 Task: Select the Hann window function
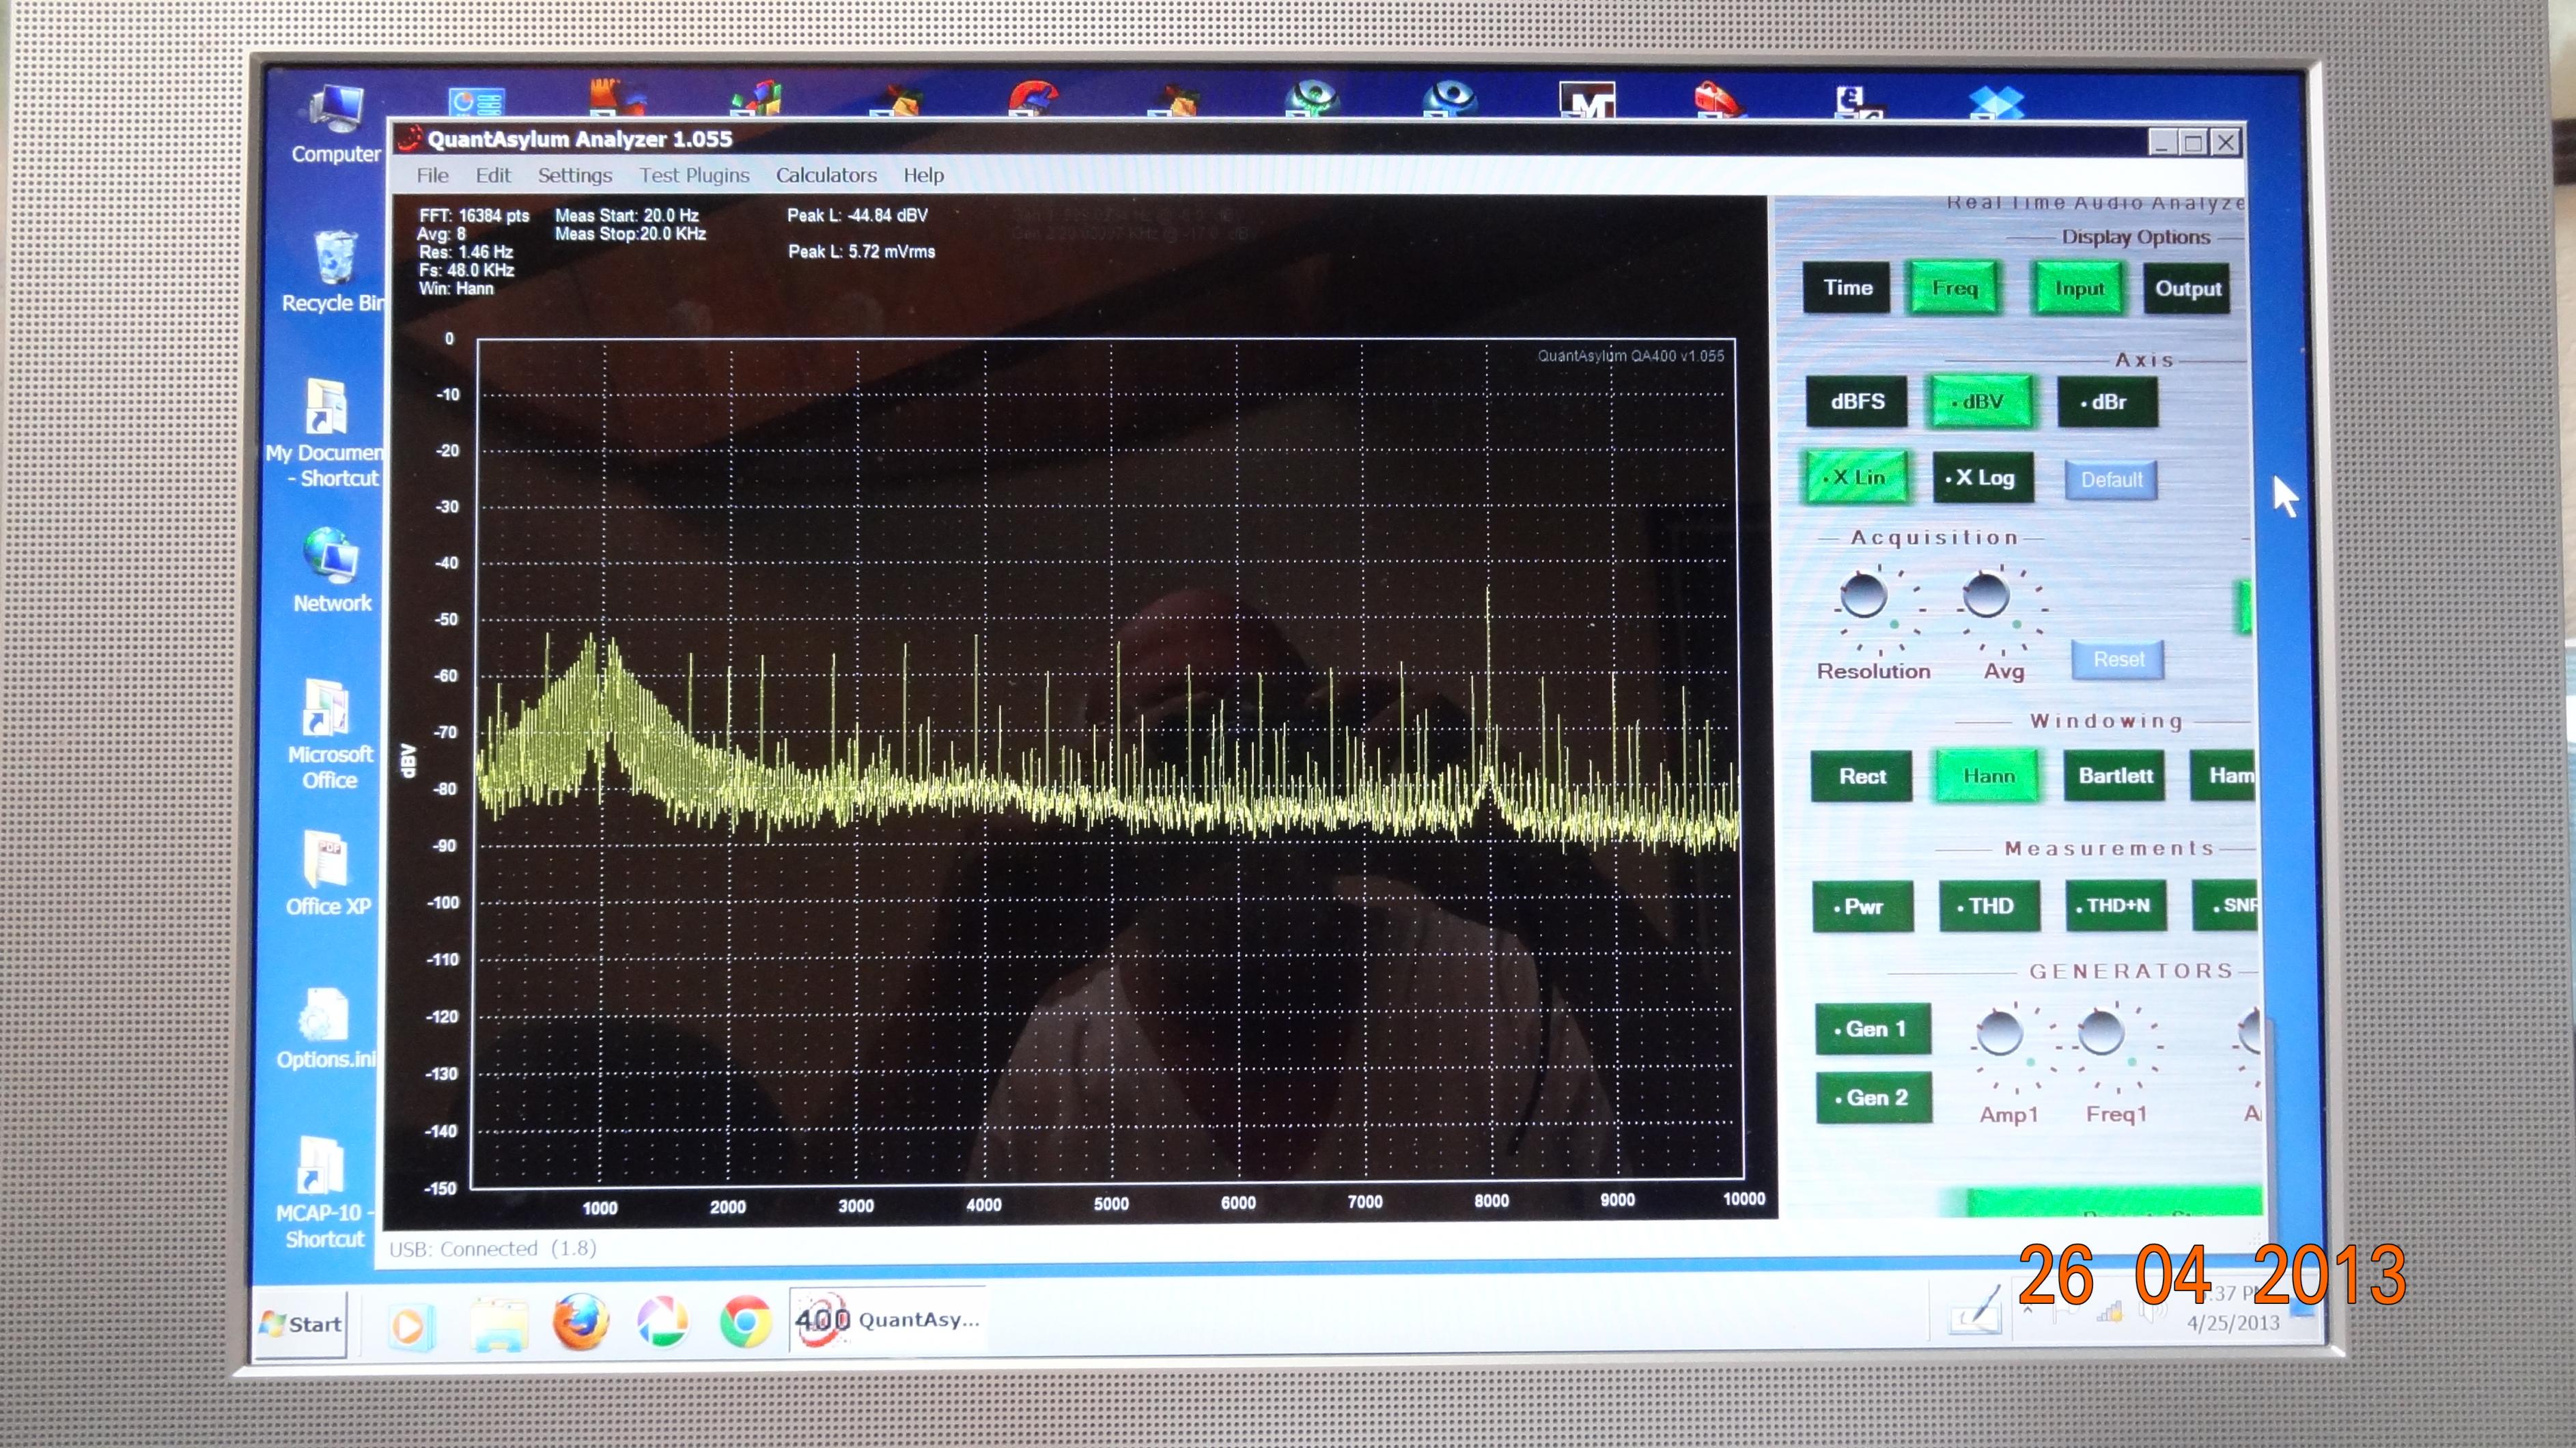[x=1988, y=776]
